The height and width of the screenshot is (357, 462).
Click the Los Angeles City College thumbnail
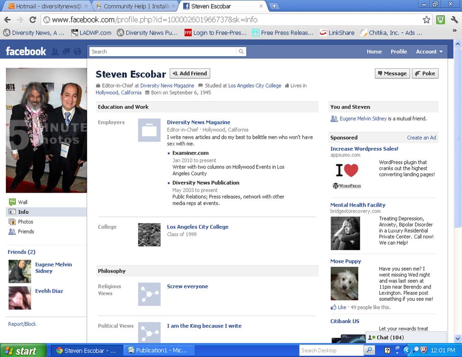tap(149, 235)
